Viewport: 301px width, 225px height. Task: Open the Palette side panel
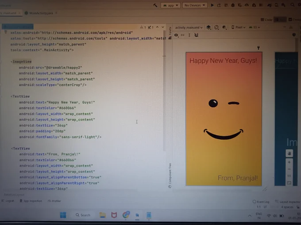pos(170,33)
